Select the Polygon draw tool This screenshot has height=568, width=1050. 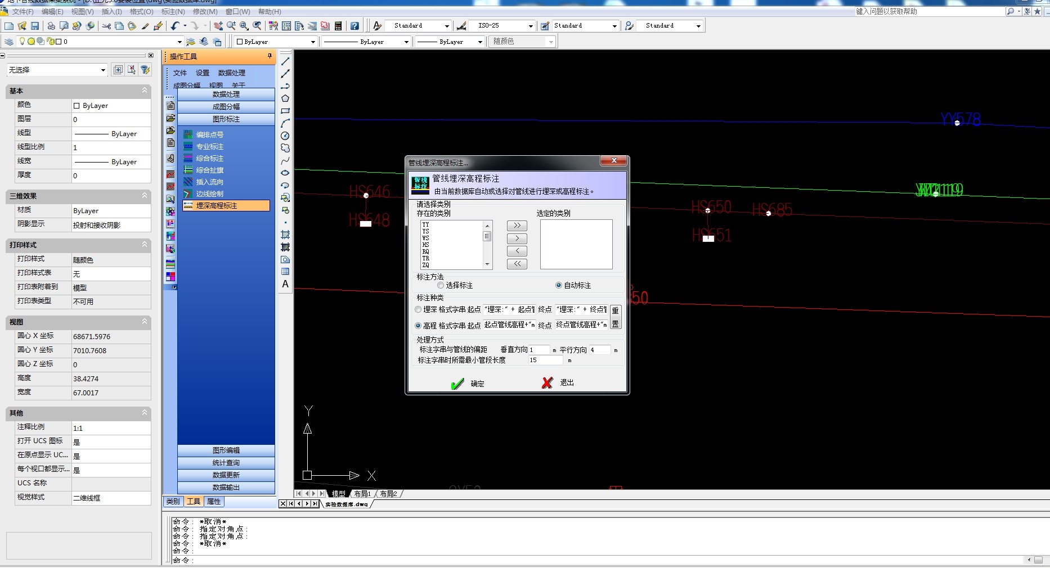point(285,98)
